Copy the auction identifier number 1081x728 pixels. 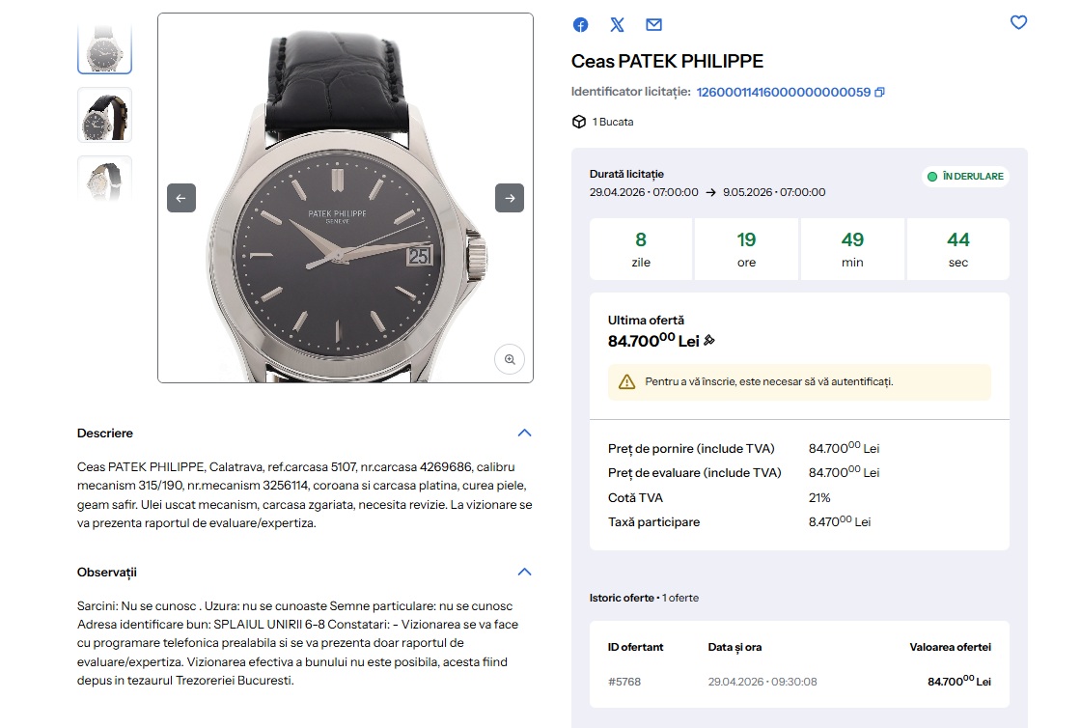coord(879,93)
